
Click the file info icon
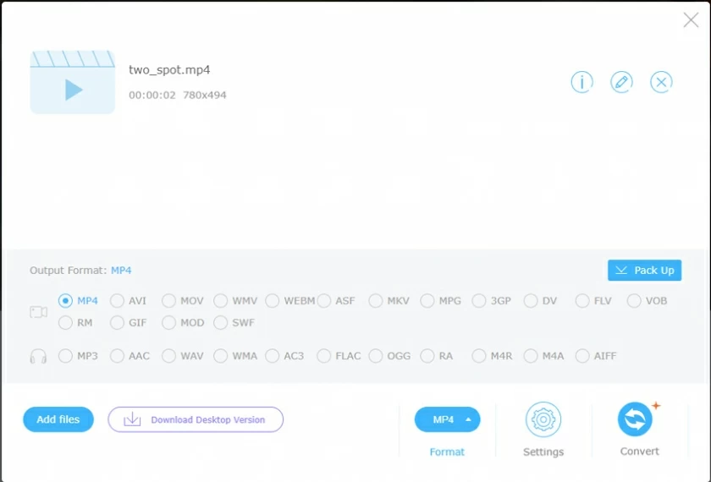click(x=581, y=82)
